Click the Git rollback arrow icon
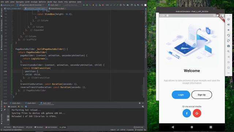 [124, 5]
